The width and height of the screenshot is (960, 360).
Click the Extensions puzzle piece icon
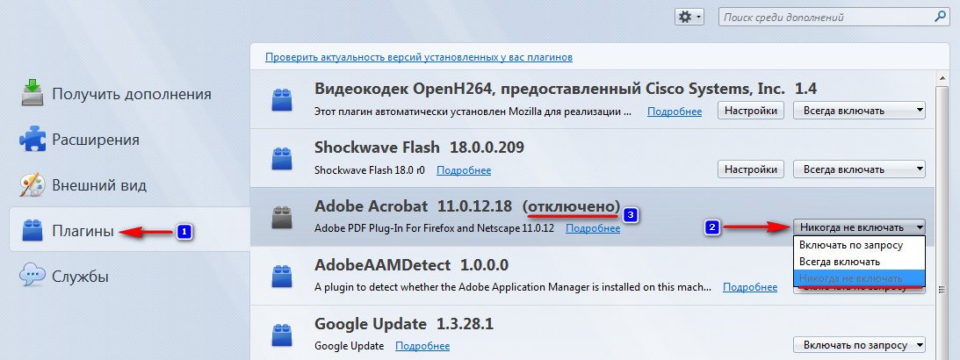click(32, 140)
